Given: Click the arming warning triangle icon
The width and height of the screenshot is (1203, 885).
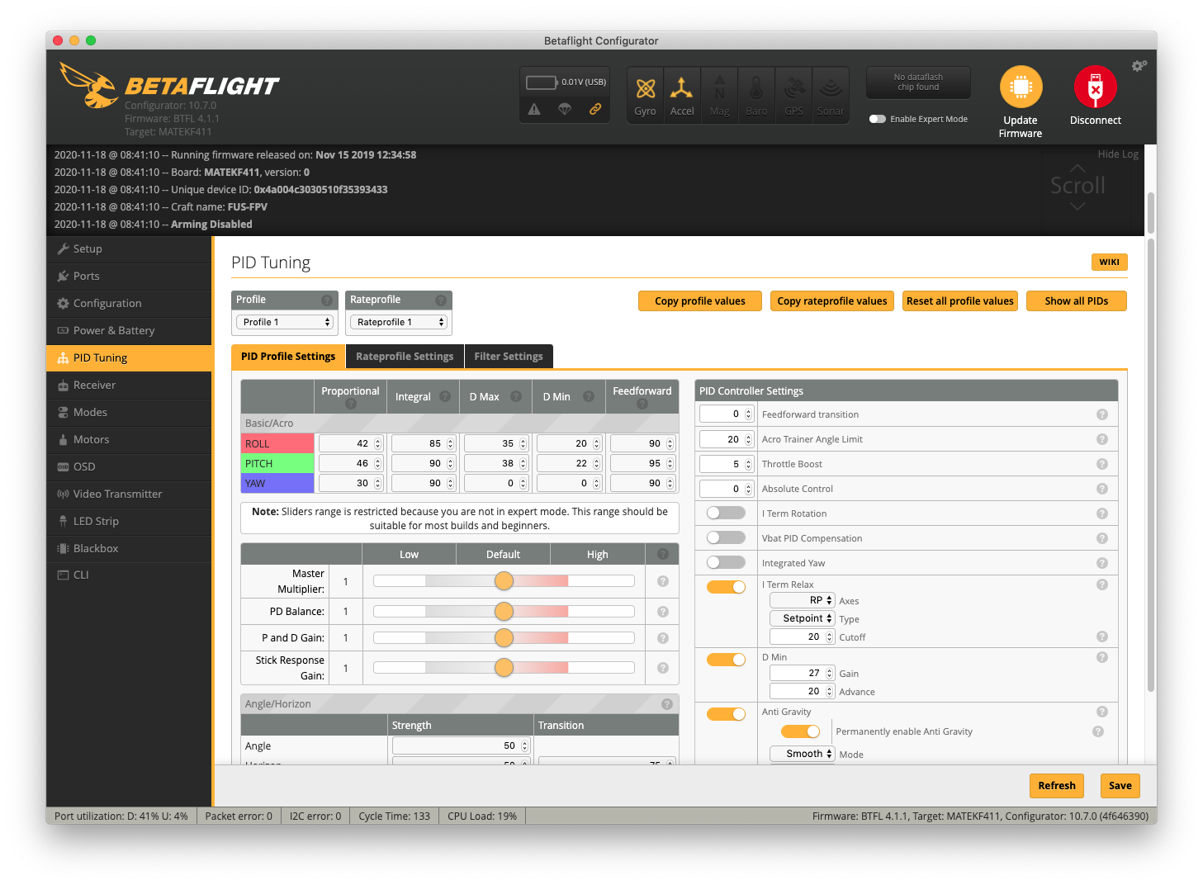Looking at the screenshot, I should [x=534, y=109].
